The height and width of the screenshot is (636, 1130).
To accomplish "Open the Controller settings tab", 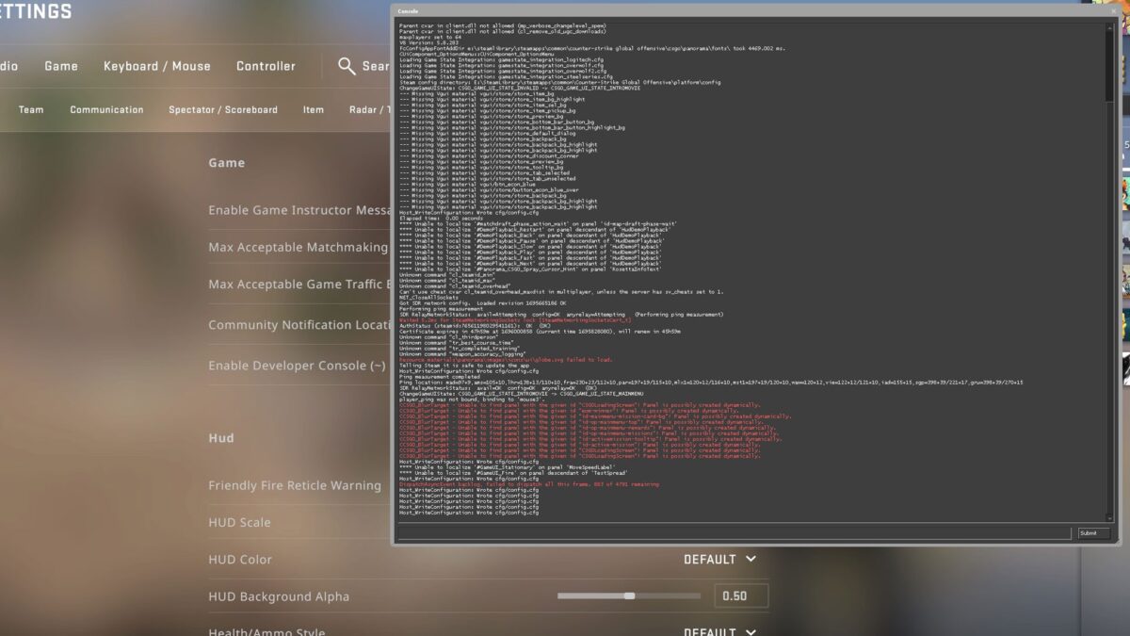I will coord(266,66).
